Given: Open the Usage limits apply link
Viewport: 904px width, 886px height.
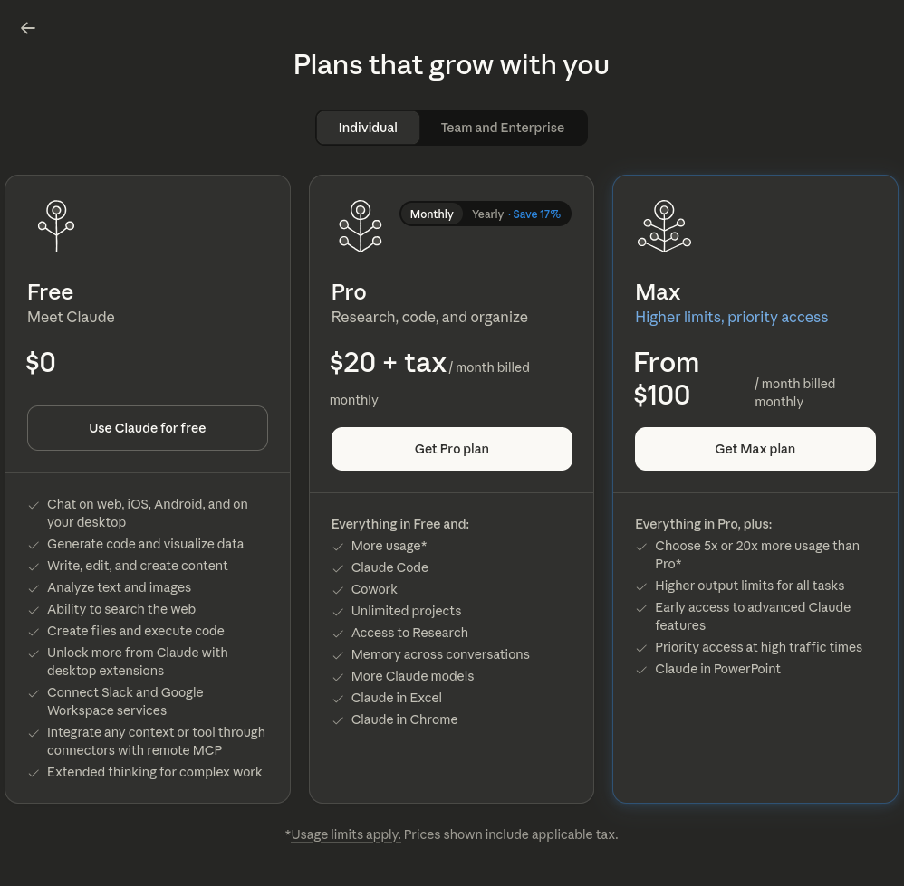Looking at the screenshot, I should 345,834.
